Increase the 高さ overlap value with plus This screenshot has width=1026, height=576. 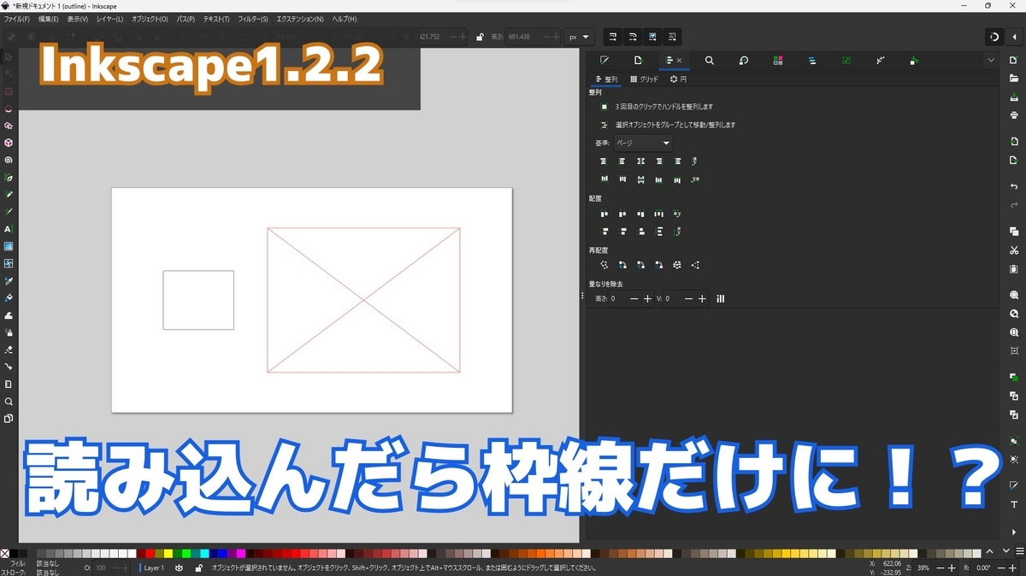click(647, 298)
